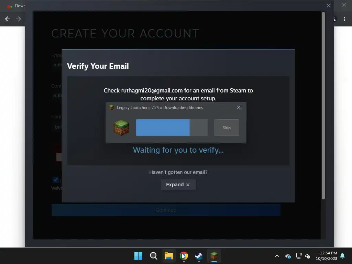
Task: Expand the Haven't gotten our email section
Action: click(178, 185)
